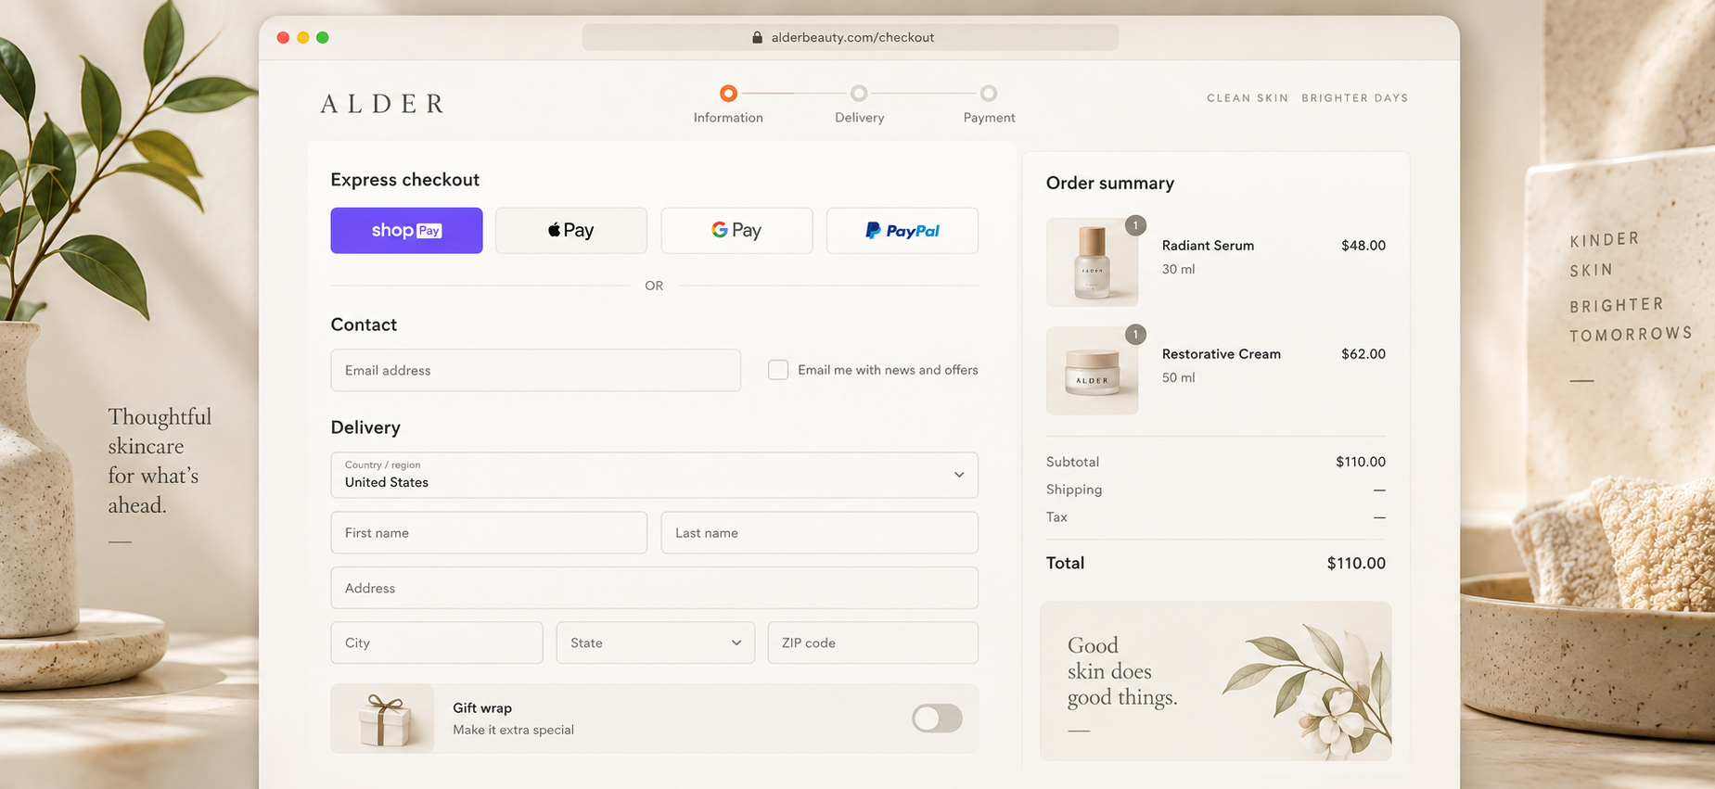The width and height of the screenshot is (1715, 789).
Task: Click the Radiant Serum product name
Action: [1208, 246]
